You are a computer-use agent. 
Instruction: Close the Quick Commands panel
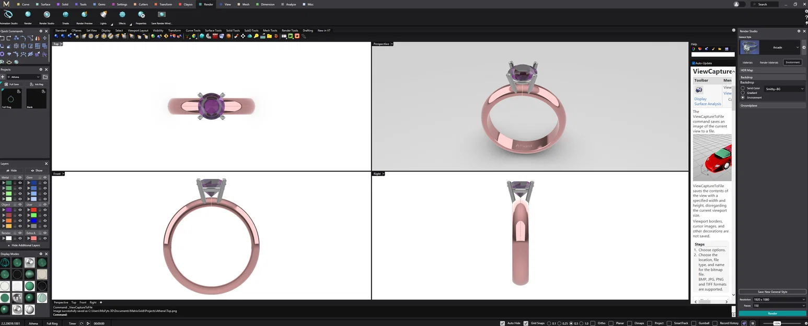[47, 31]
